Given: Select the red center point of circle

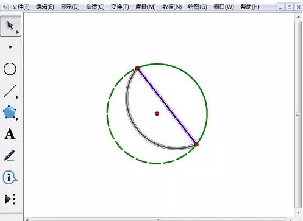Looking at the screenshot, I should point(157,114).
